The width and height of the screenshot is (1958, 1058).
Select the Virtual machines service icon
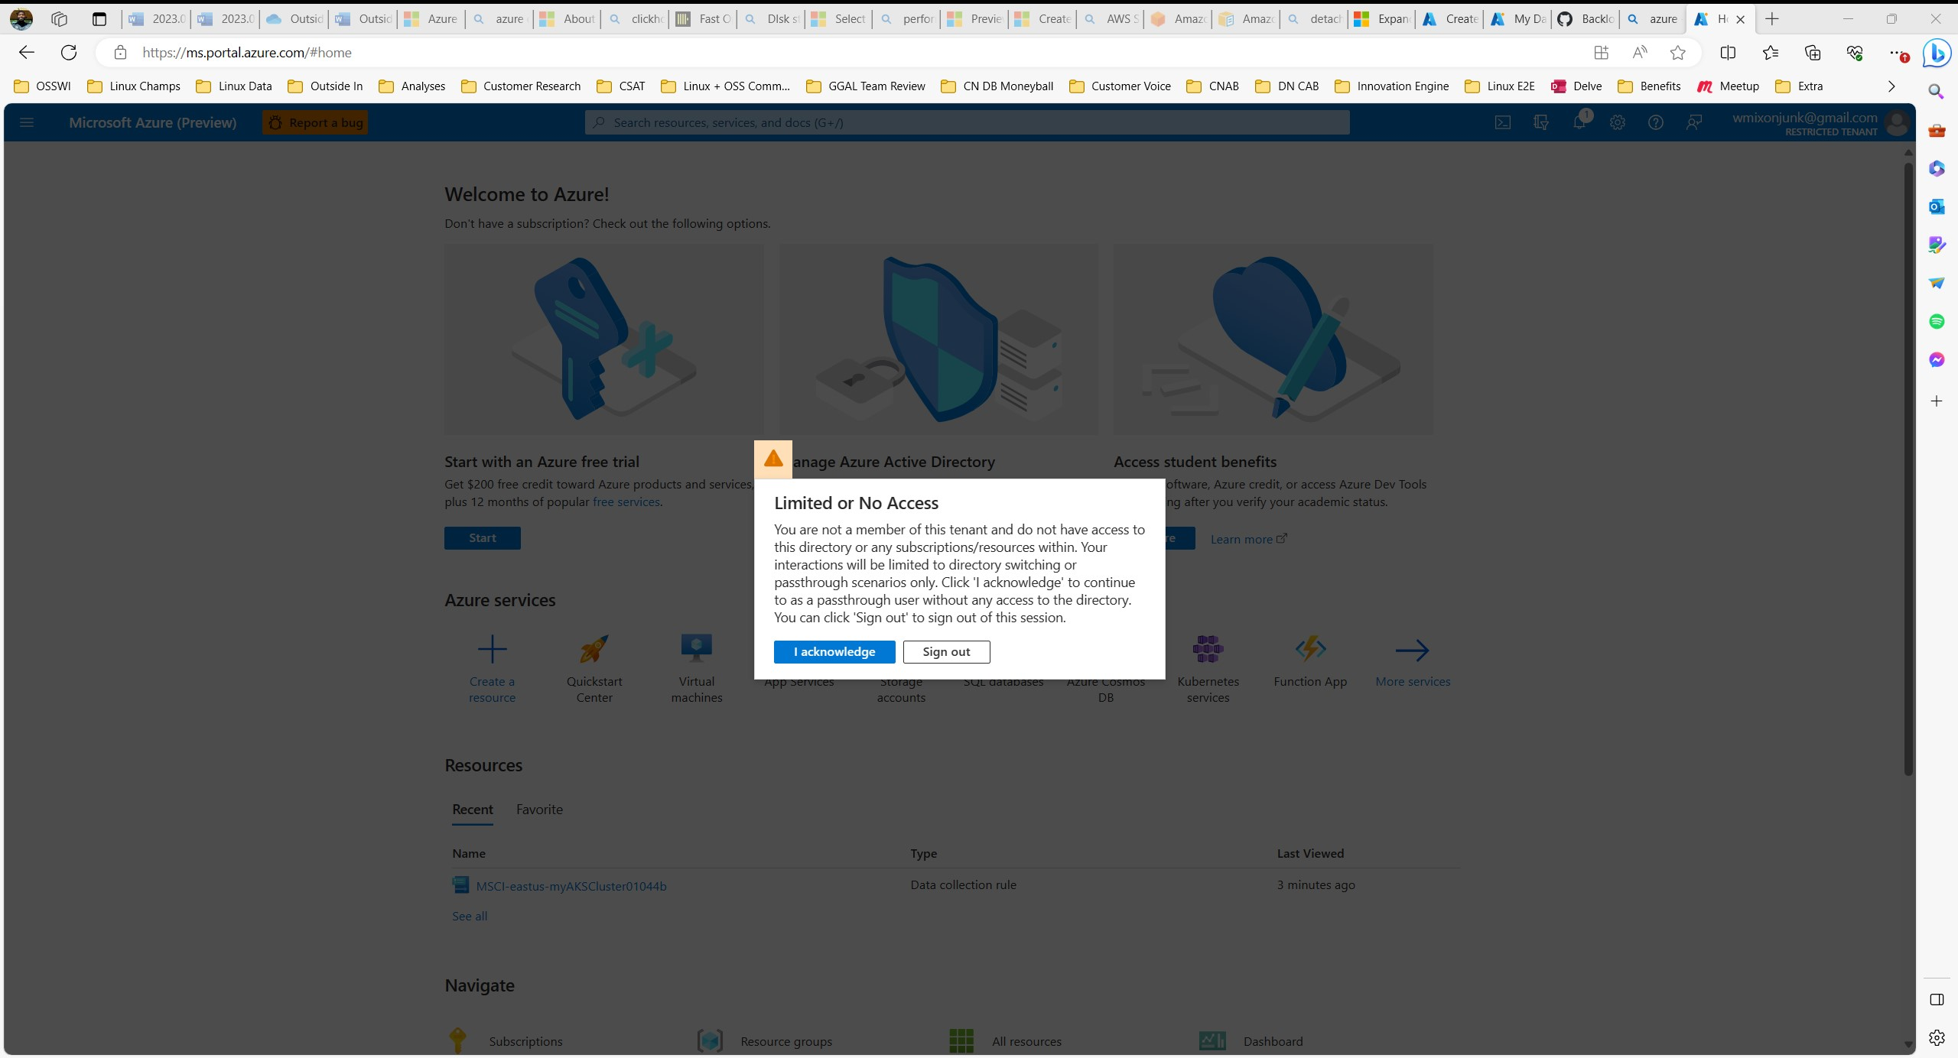(695, 647)
